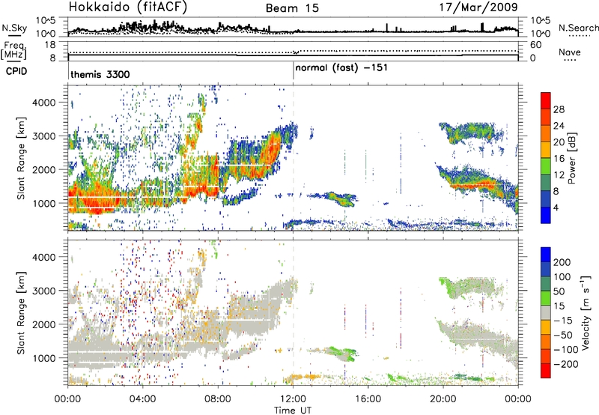
Task: Click the red bottom segment of Velocity color bar
Action: coord(546,371)
